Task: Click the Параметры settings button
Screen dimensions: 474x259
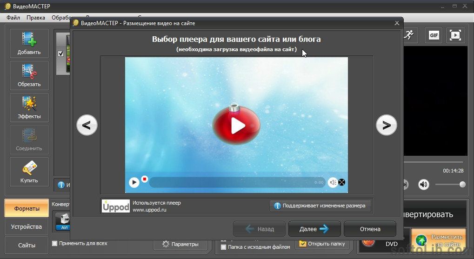Action: point(180,244)
